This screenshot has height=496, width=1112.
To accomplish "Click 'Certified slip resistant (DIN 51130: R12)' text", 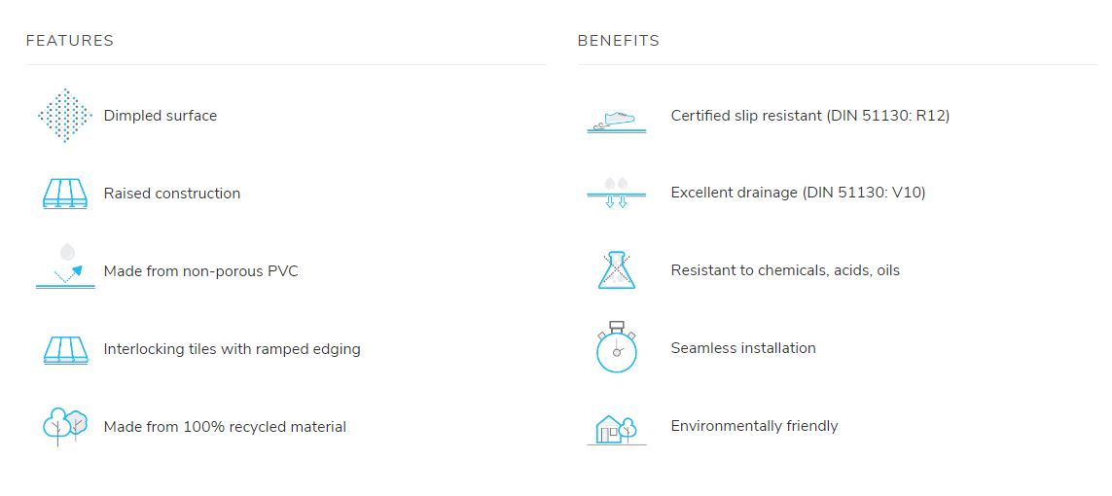I will click(809, 116).
